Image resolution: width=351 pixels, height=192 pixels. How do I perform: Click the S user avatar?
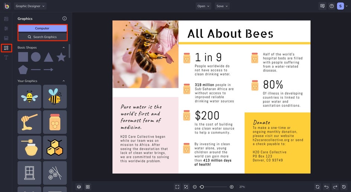340,6
